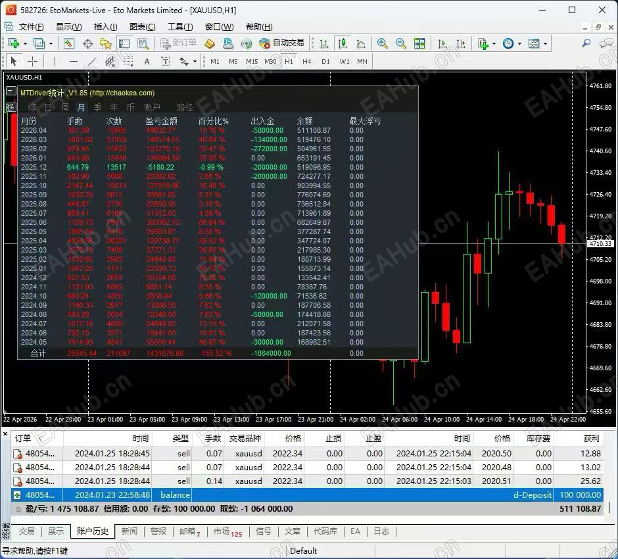This screenshot has height=559, width=618.
Task: Open the chat bubbles icon
Action: [x=606, y=43]
